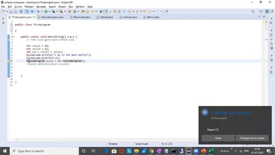Click View on the Skype notification
Image resolution: width=275 pixels, height=155 pixels.
point(218,138)
